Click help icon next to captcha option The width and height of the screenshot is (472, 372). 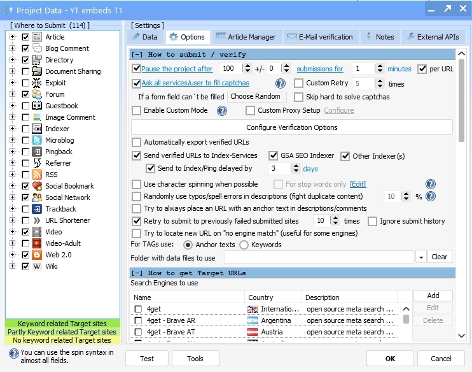280,83
